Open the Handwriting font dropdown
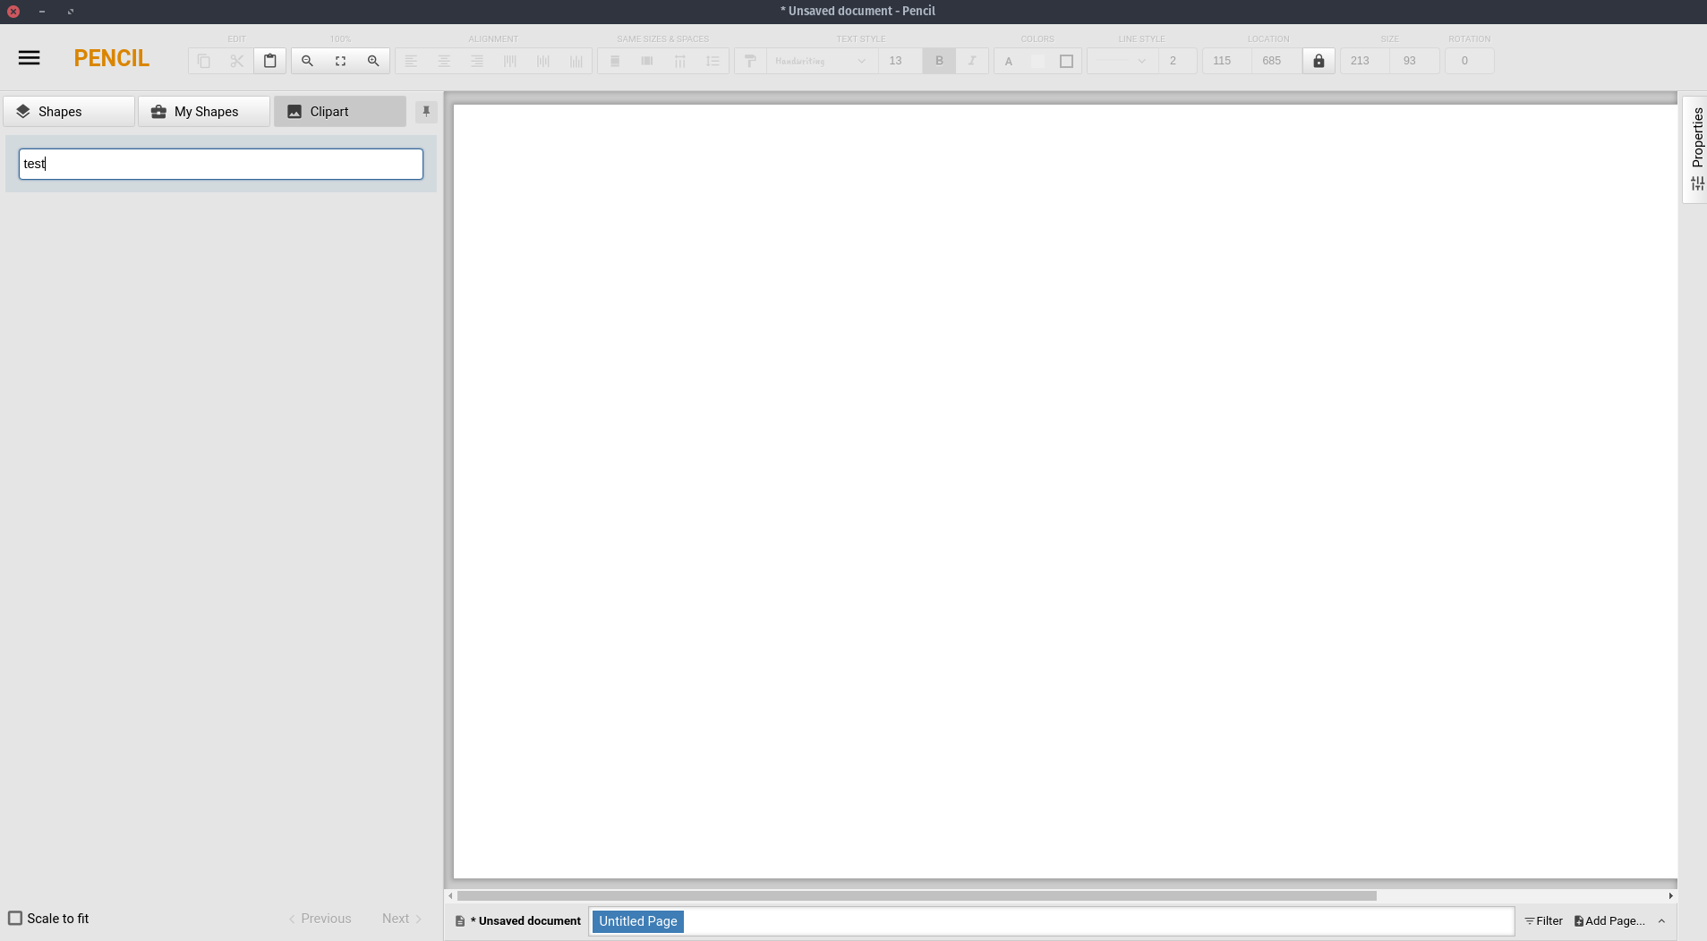The height and width of the screenshot is (941, 1707). tap(821, 61)
